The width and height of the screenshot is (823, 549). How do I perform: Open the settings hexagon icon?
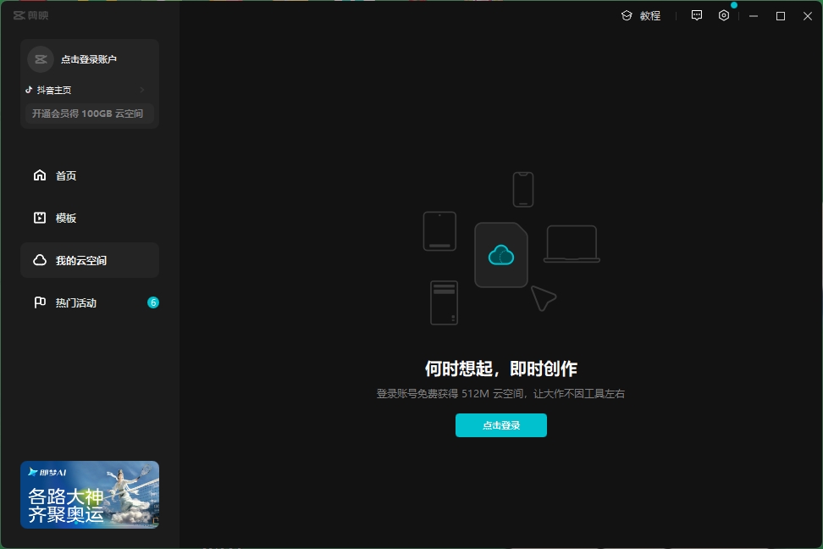click(x=724, y=16)
